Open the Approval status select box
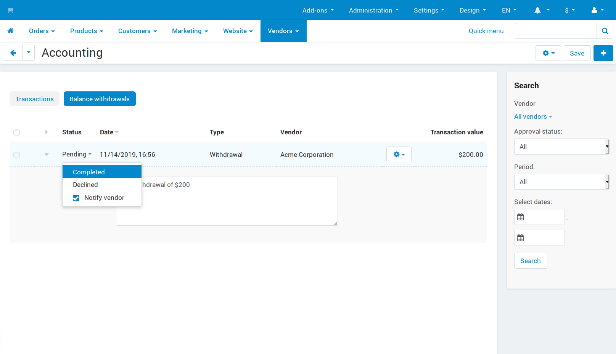The width and height of the screenshot is (616, 354). pos(561,147)
